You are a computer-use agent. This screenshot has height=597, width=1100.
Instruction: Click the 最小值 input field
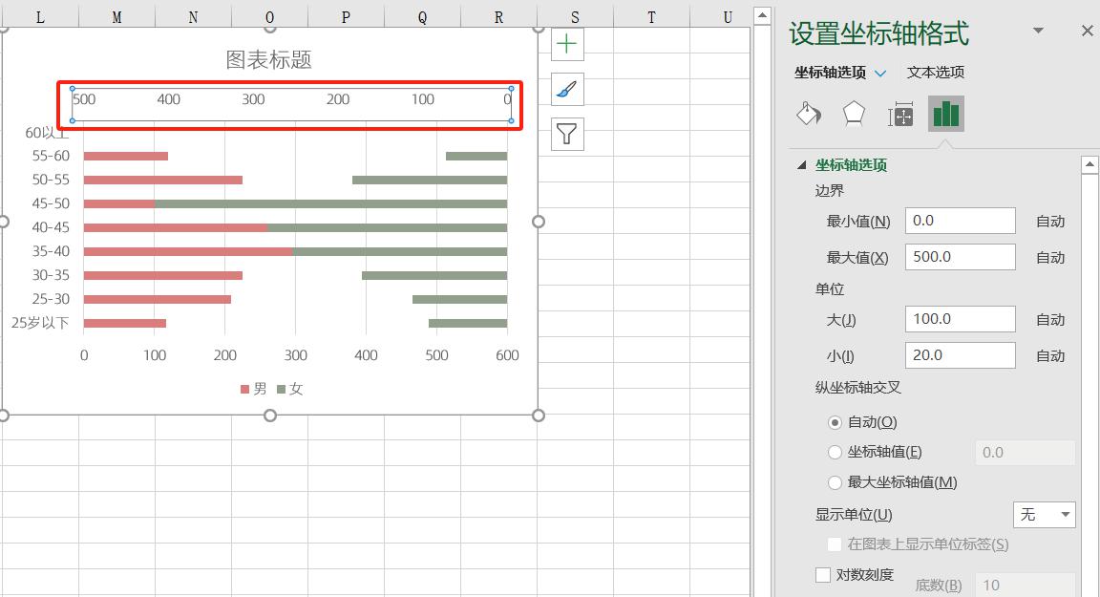click(x=960, y=221)
